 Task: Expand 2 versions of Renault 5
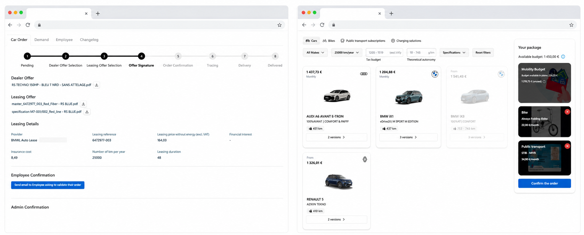coord(336,219)
